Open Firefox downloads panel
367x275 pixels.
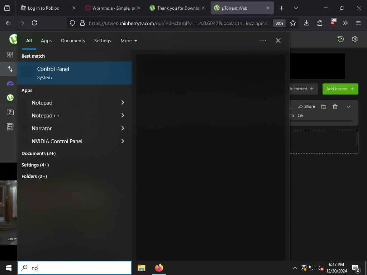point(307,23)
